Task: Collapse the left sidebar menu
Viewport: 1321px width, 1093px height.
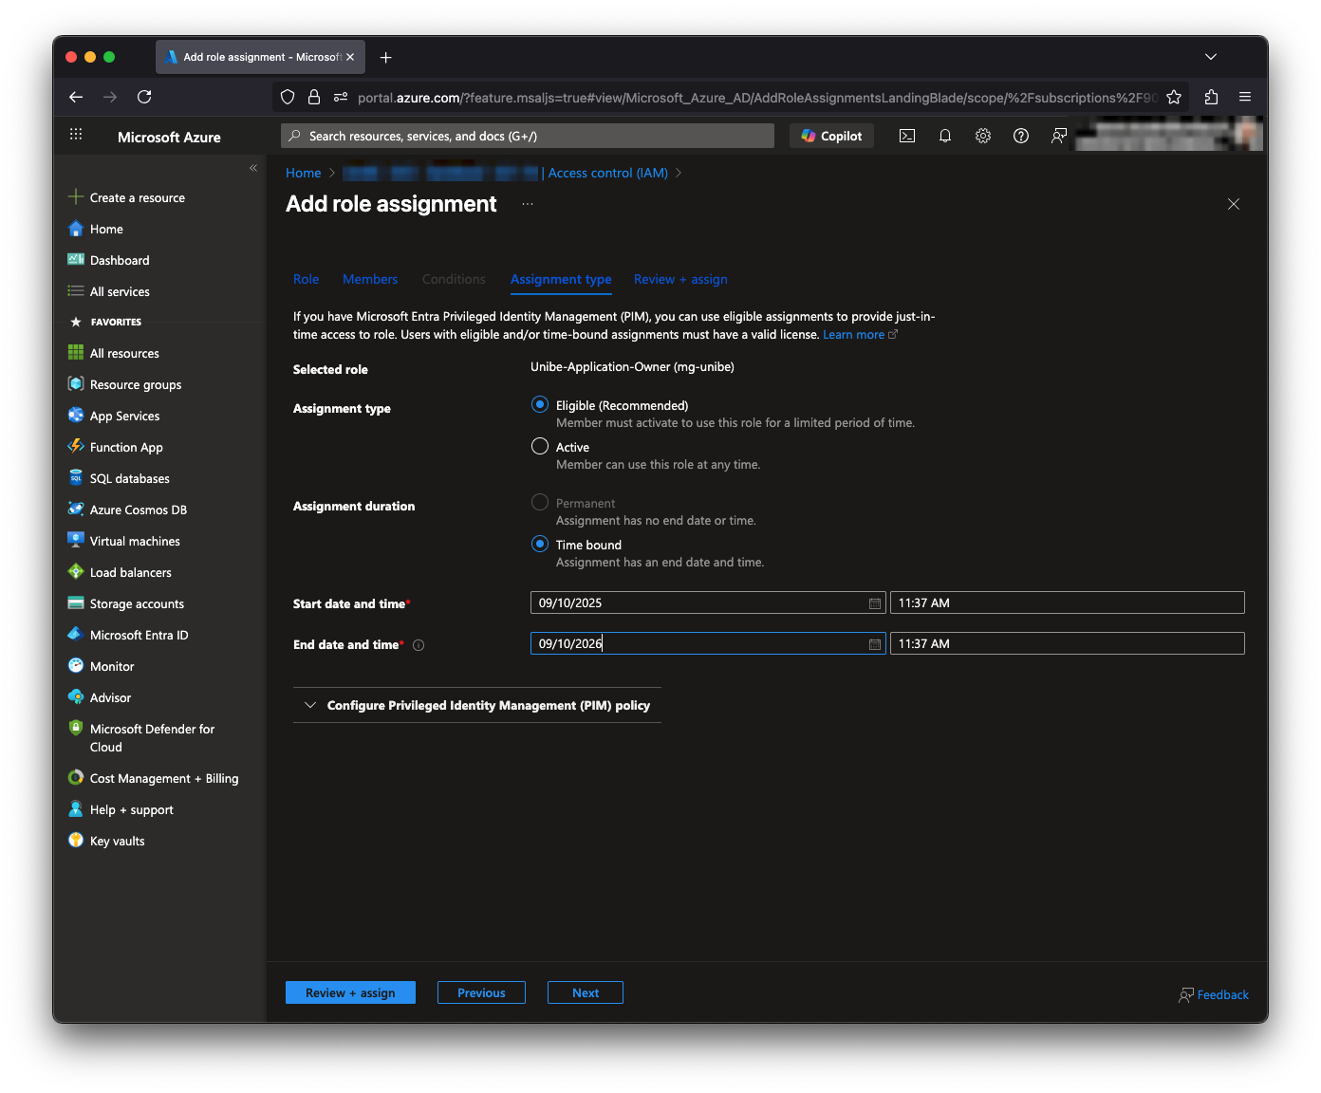Action: (x=253, y=168)
